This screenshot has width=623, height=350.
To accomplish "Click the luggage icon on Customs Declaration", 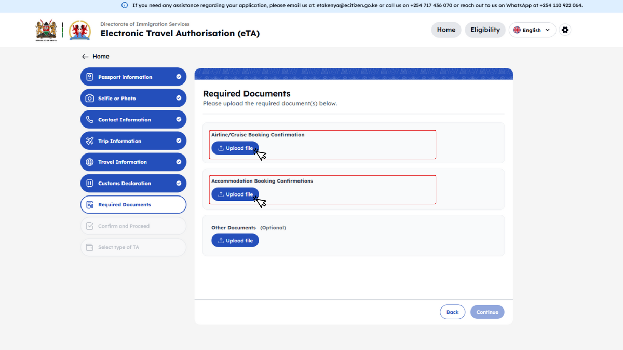I will click(90, 183).
